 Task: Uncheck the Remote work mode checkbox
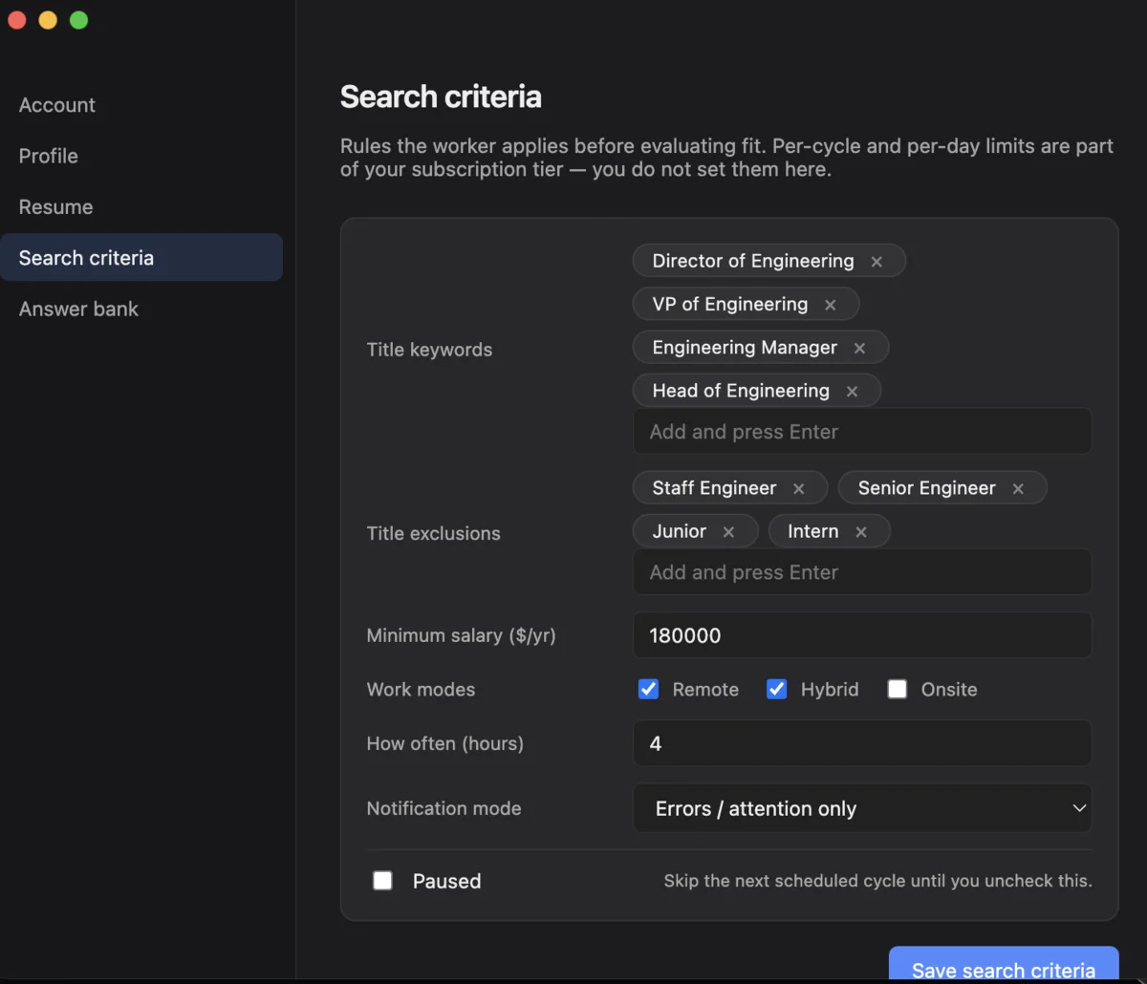point(648,689)
